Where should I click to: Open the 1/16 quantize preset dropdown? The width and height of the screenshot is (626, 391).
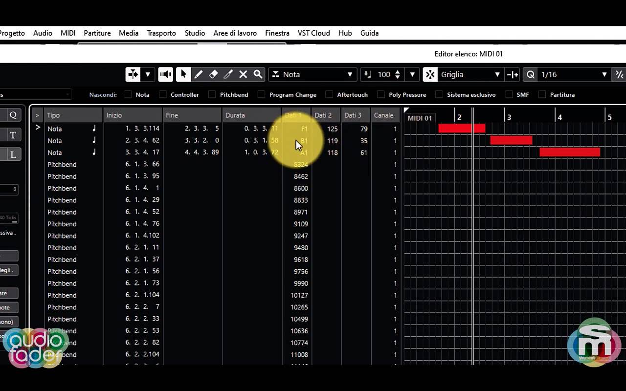(x=574, y=74)
